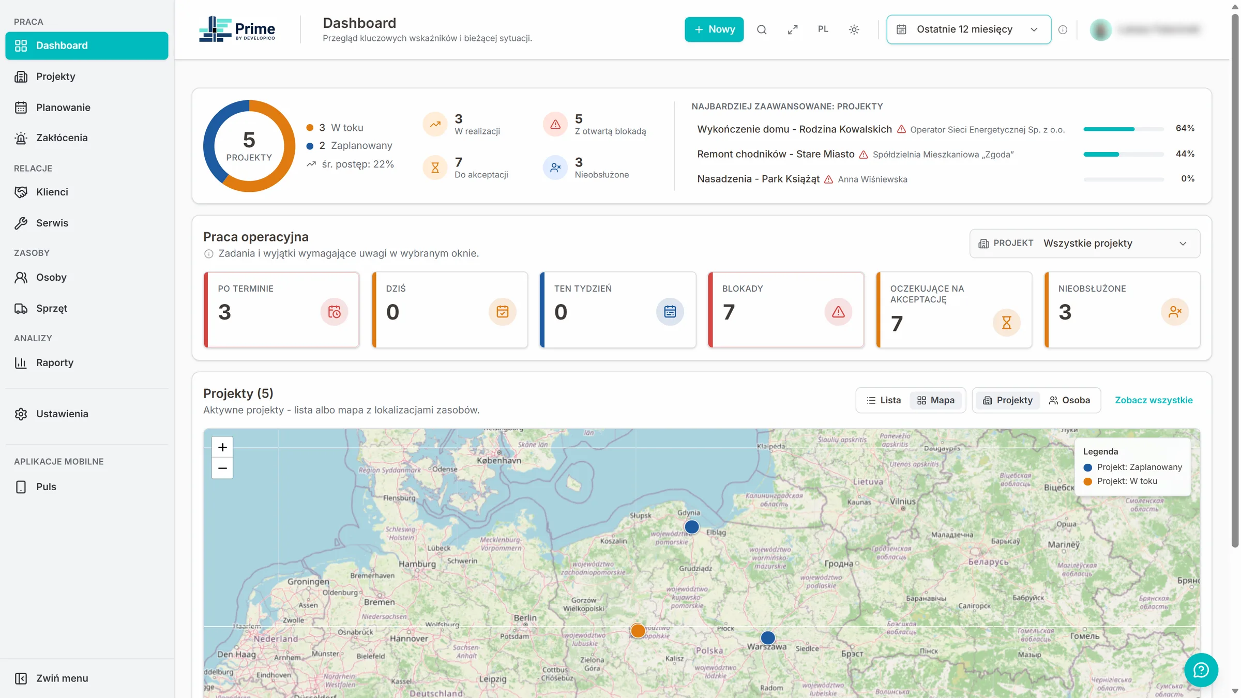This screenshot has width=1241, height=698.
Task: Show the map by Osoba
Action: pyautogui.click(x=1069, y=400)
